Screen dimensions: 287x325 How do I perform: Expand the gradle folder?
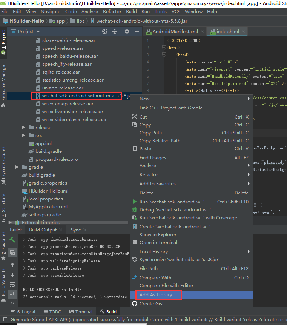(x=17, y=167)
